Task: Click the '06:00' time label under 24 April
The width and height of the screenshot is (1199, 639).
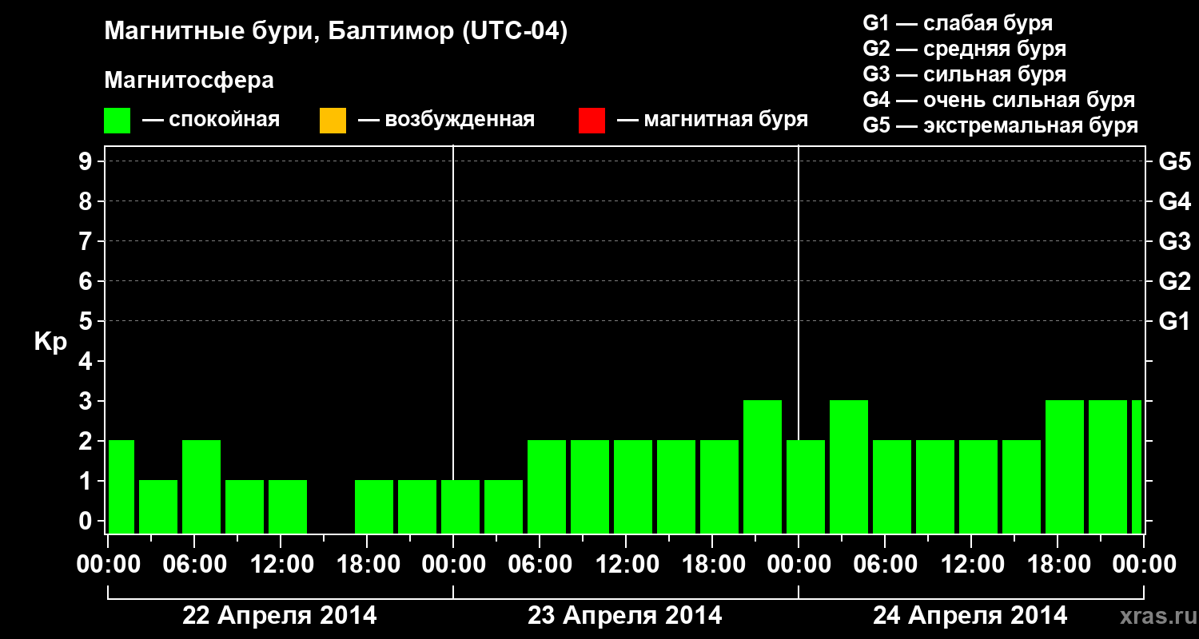Action: click(x=885, y=565)
